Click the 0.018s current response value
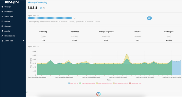This screenshot has width=182, height=97. pos(75,40)
